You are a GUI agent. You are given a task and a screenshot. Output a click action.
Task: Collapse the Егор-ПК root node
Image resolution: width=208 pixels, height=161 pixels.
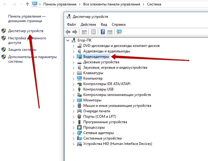click(68, 40)
